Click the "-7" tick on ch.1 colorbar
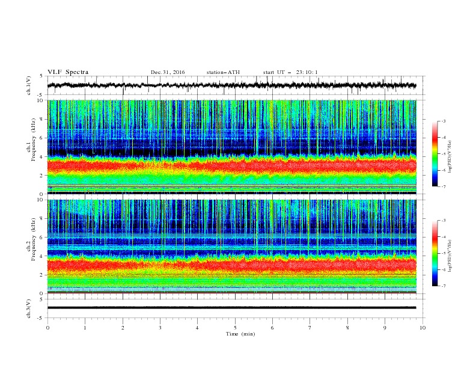476x368 pixels. (444, 187)
